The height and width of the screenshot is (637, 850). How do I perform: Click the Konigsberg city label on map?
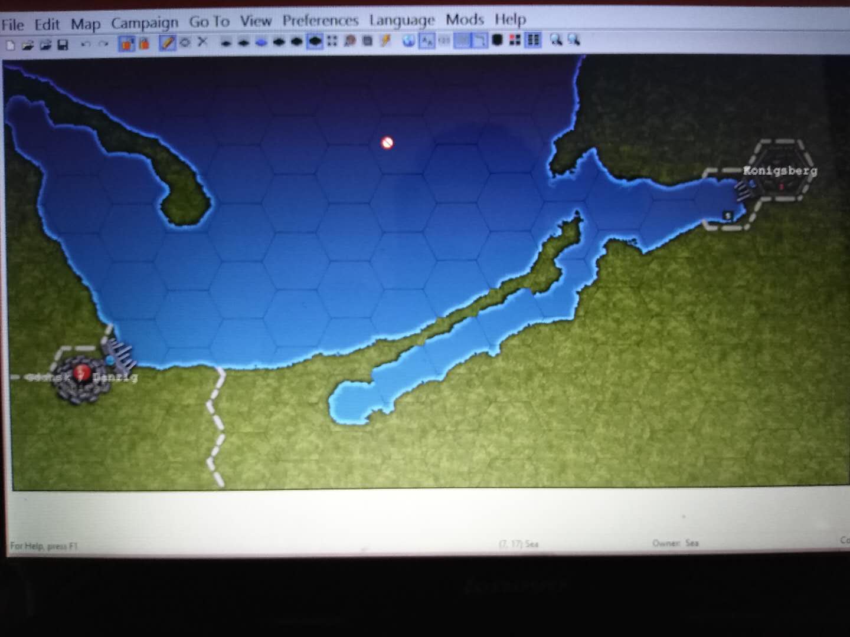click(x=780, y=170)
